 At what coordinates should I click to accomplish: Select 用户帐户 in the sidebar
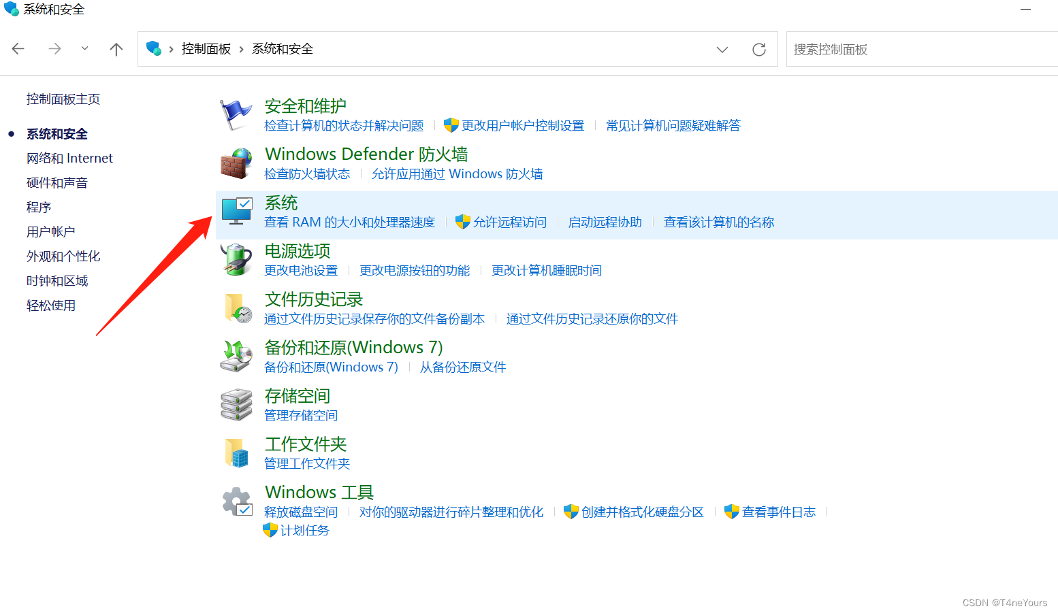(x=51, y=232)
